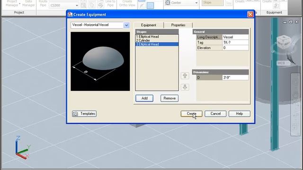Viewport: 303px width, 170px height.
Task: Open the Templates button
Action: 84,114
